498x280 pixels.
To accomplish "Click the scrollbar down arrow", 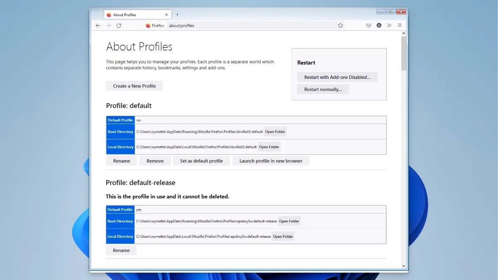I will coord(404,265).
